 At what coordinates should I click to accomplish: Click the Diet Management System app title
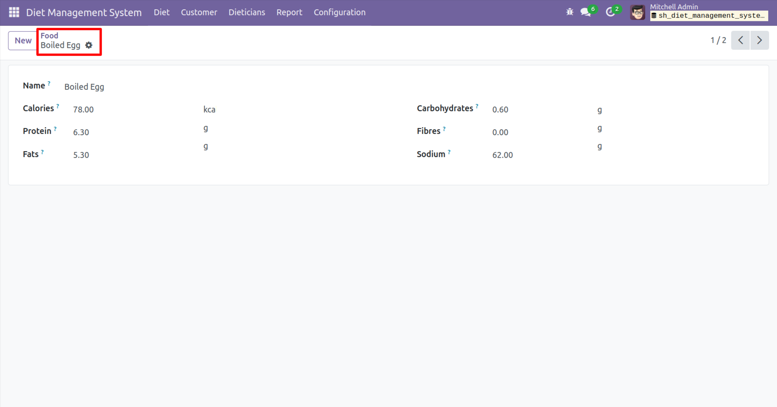tap(84, 12)
